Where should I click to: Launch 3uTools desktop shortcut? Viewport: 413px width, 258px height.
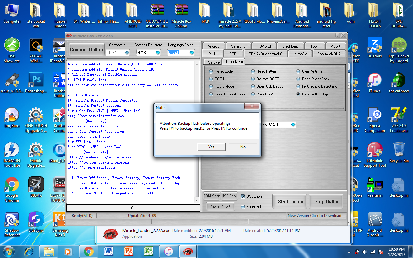click(x=375, y=48)
